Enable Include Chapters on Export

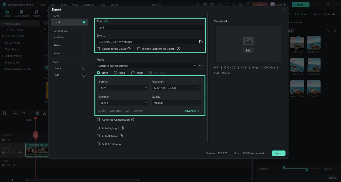pos(139,49)
